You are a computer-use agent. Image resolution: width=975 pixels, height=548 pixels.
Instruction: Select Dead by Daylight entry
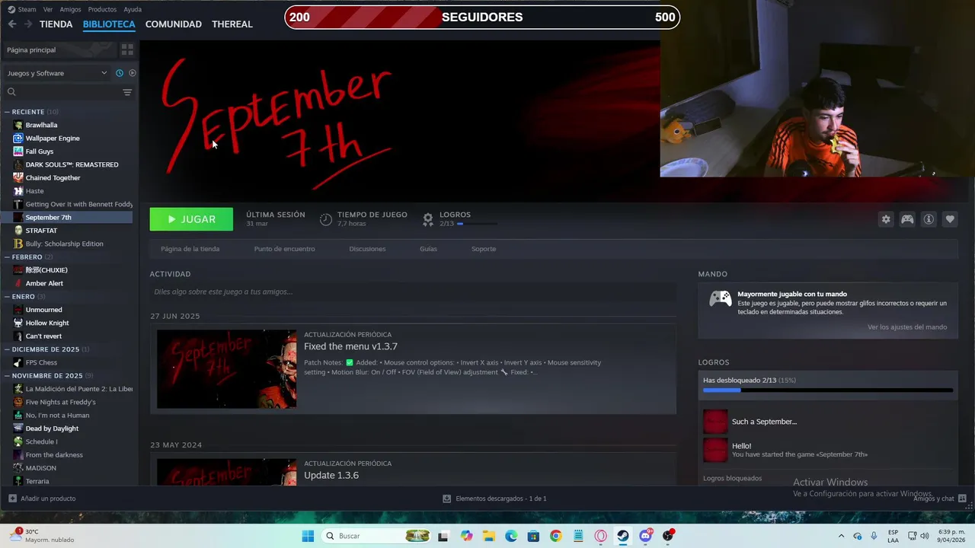tap(52, 429)
